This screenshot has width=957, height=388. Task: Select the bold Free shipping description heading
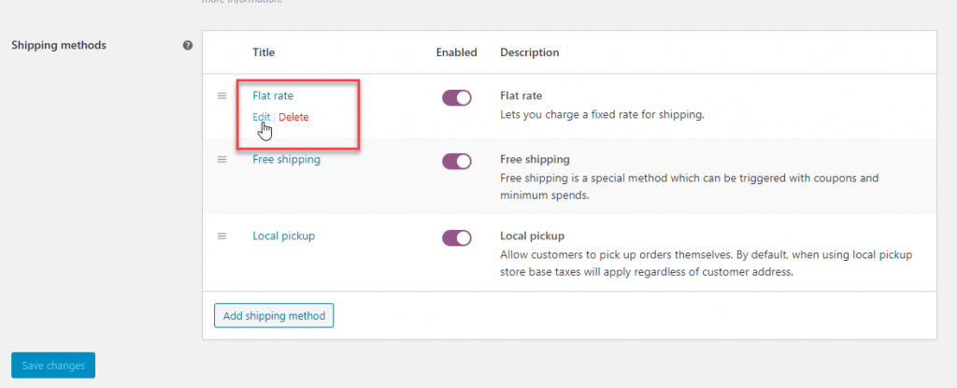click(x=535, y=160)
